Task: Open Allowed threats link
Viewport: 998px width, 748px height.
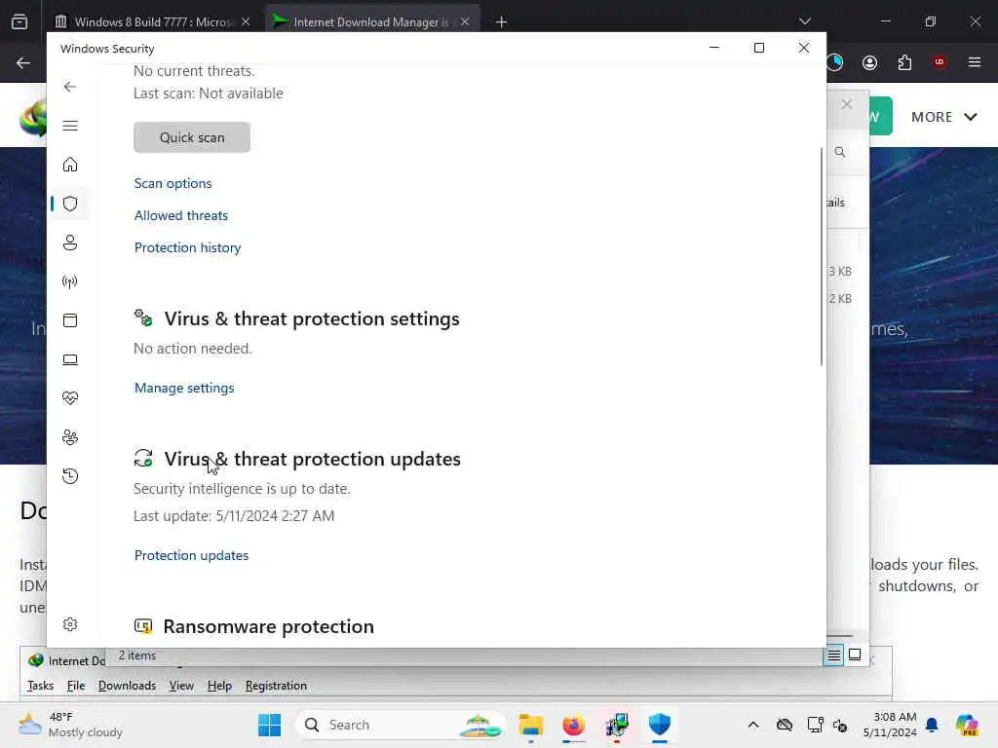Action: pos(180,215)
